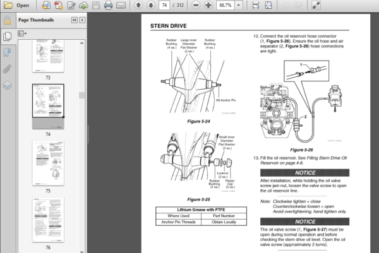Collapse the Page Thumbnails panel
Screen dimensions: 379x253
[75, 20]
